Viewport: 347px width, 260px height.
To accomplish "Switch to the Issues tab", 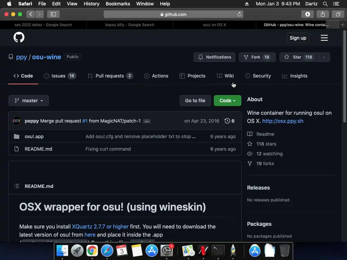I will [x=60, y=76].
